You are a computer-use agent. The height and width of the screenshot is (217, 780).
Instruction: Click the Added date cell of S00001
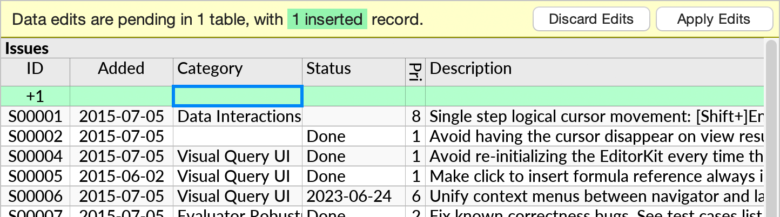point(122,117)
